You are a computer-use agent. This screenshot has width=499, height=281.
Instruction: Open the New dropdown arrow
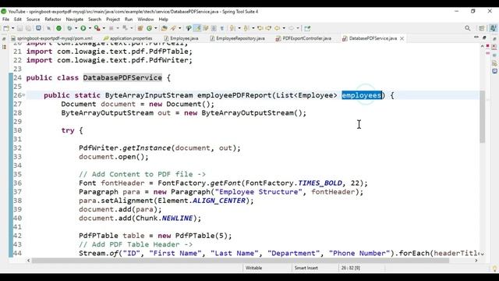(12, 28)
